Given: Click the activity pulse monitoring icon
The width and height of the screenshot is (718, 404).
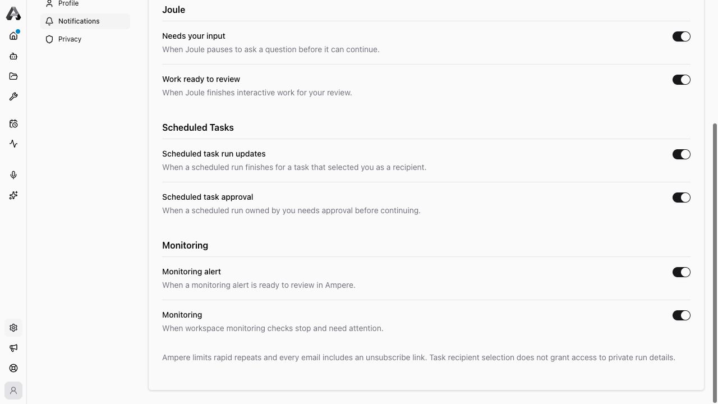Looking at the screenshot, I should tap(13, 144).
